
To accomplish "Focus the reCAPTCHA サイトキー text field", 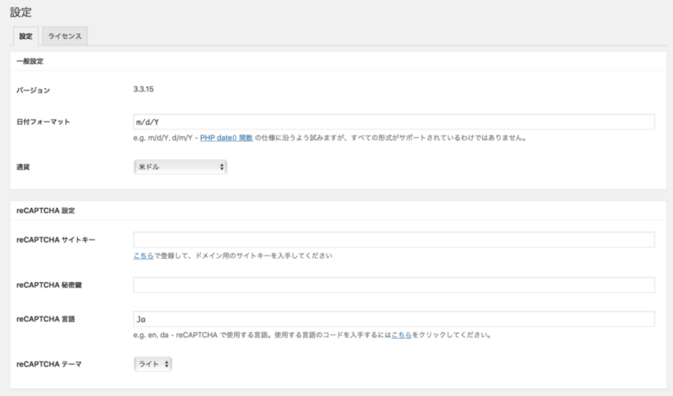I will pos(393,240).
